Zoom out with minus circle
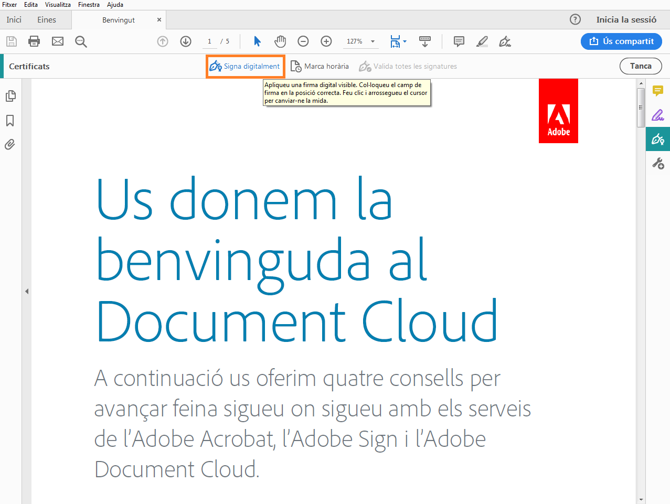 click(303, 41)
